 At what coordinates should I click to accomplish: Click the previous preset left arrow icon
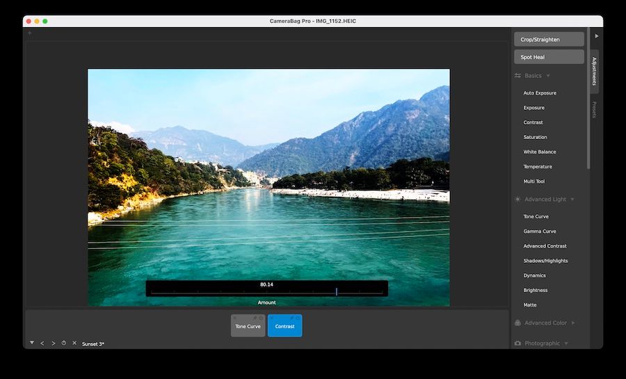click(x=42, y=343)
